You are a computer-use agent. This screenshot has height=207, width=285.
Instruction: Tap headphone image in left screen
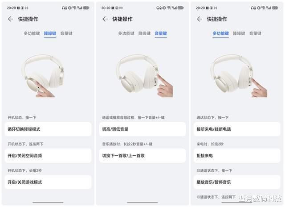click(43, 75)
